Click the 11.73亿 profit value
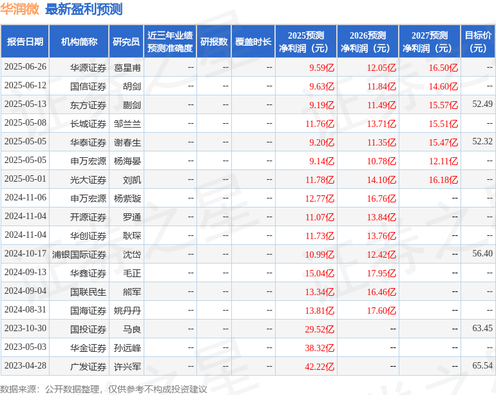 tap(320, 236)
